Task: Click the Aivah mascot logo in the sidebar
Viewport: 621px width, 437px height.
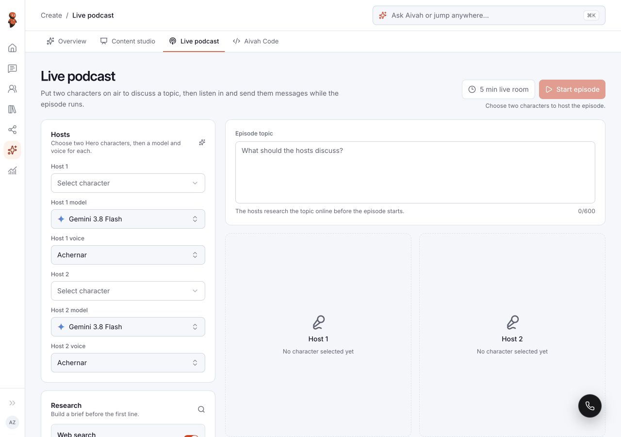Action: tap(13, 20)
